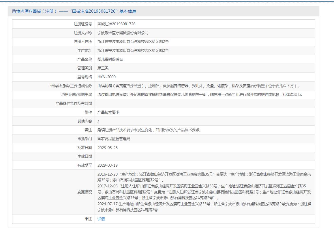
Task: Select the model value HKN-2000
Action: [x=106, y=77]
